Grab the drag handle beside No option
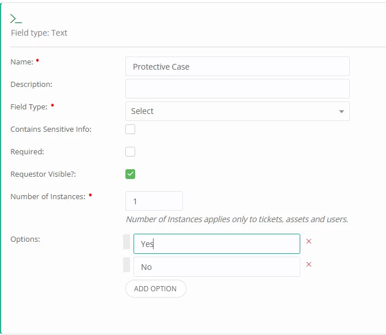Image resolution: width=386 pixels, height=335 pixels. (x=127, y=265)
